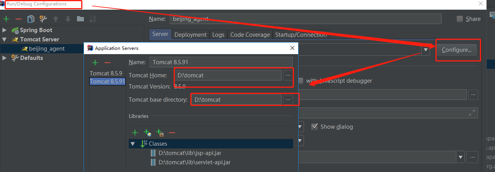The height and width of the screenshot is (172, 495).
Task: Expand the VM options field editor
Action: tap(472, 113)
